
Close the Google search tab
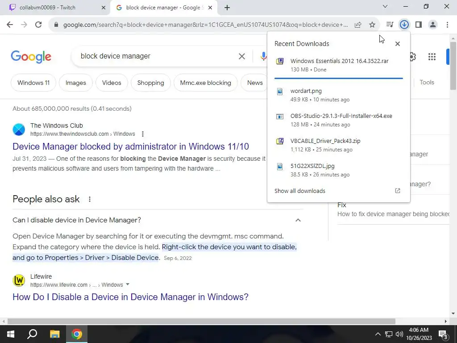click(x=210, y=8)
